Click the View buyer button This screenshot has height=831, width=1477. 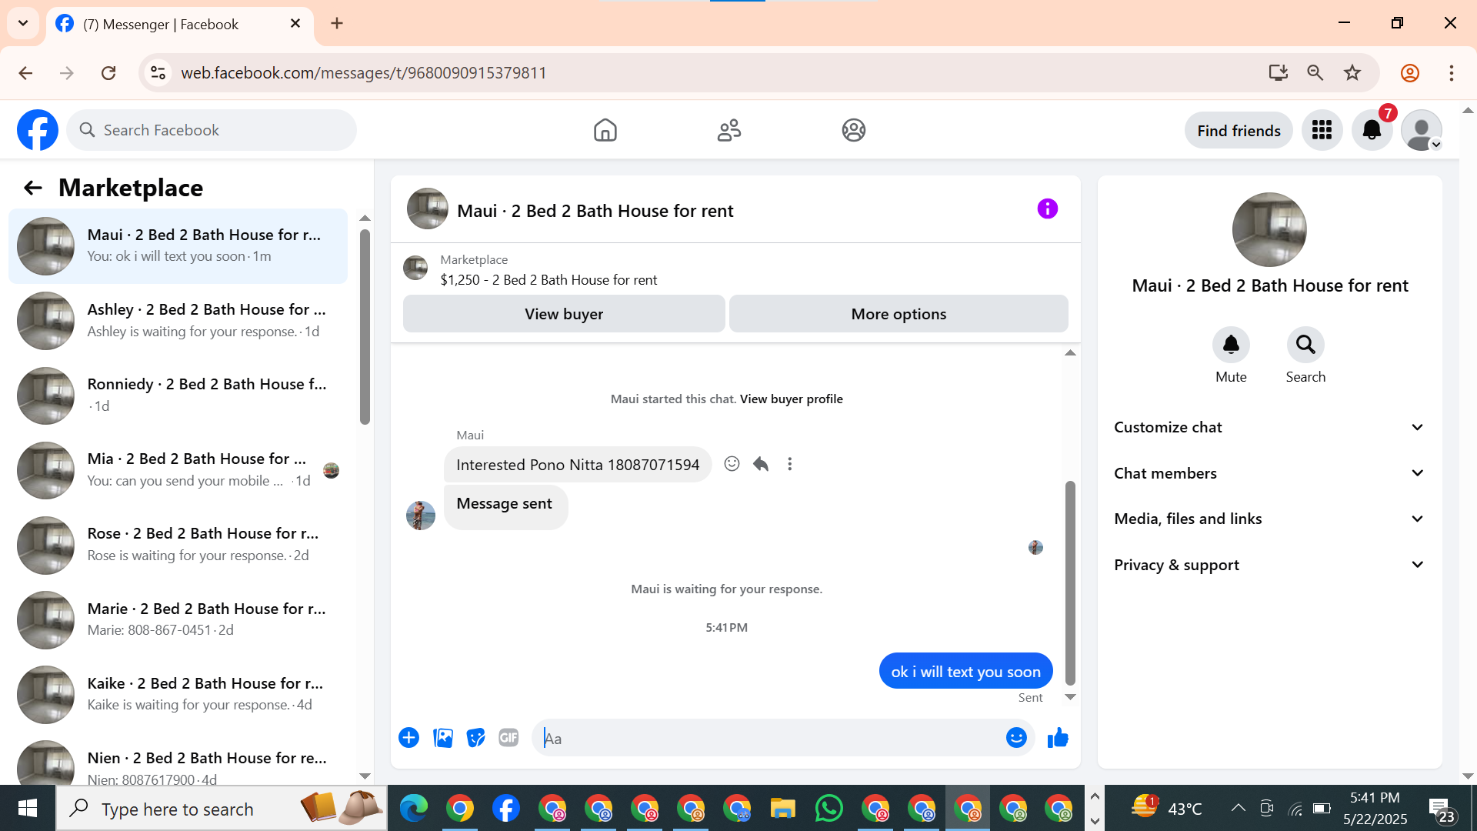[x=564, y=314]
